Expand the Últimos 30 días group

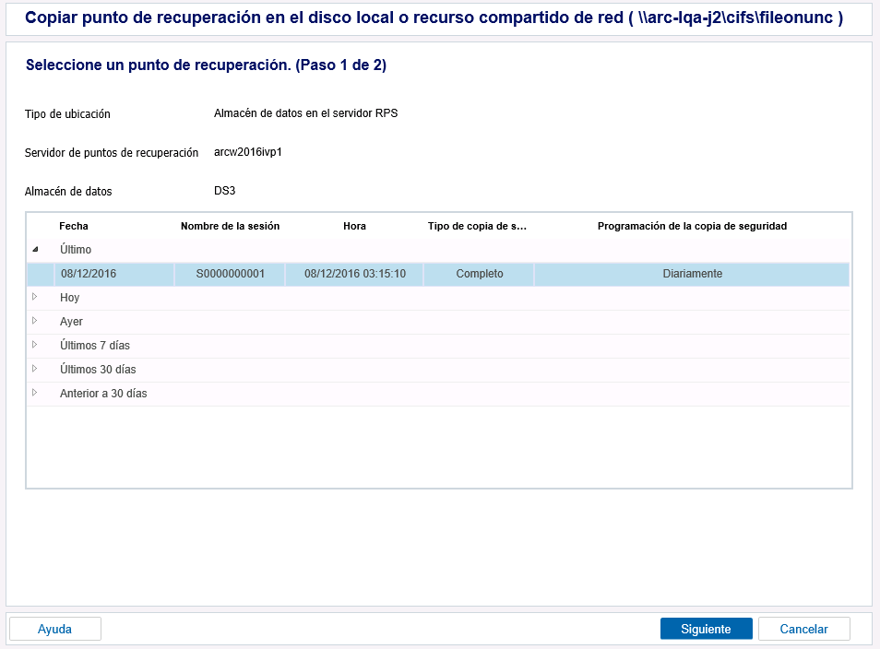coord(35,369)
